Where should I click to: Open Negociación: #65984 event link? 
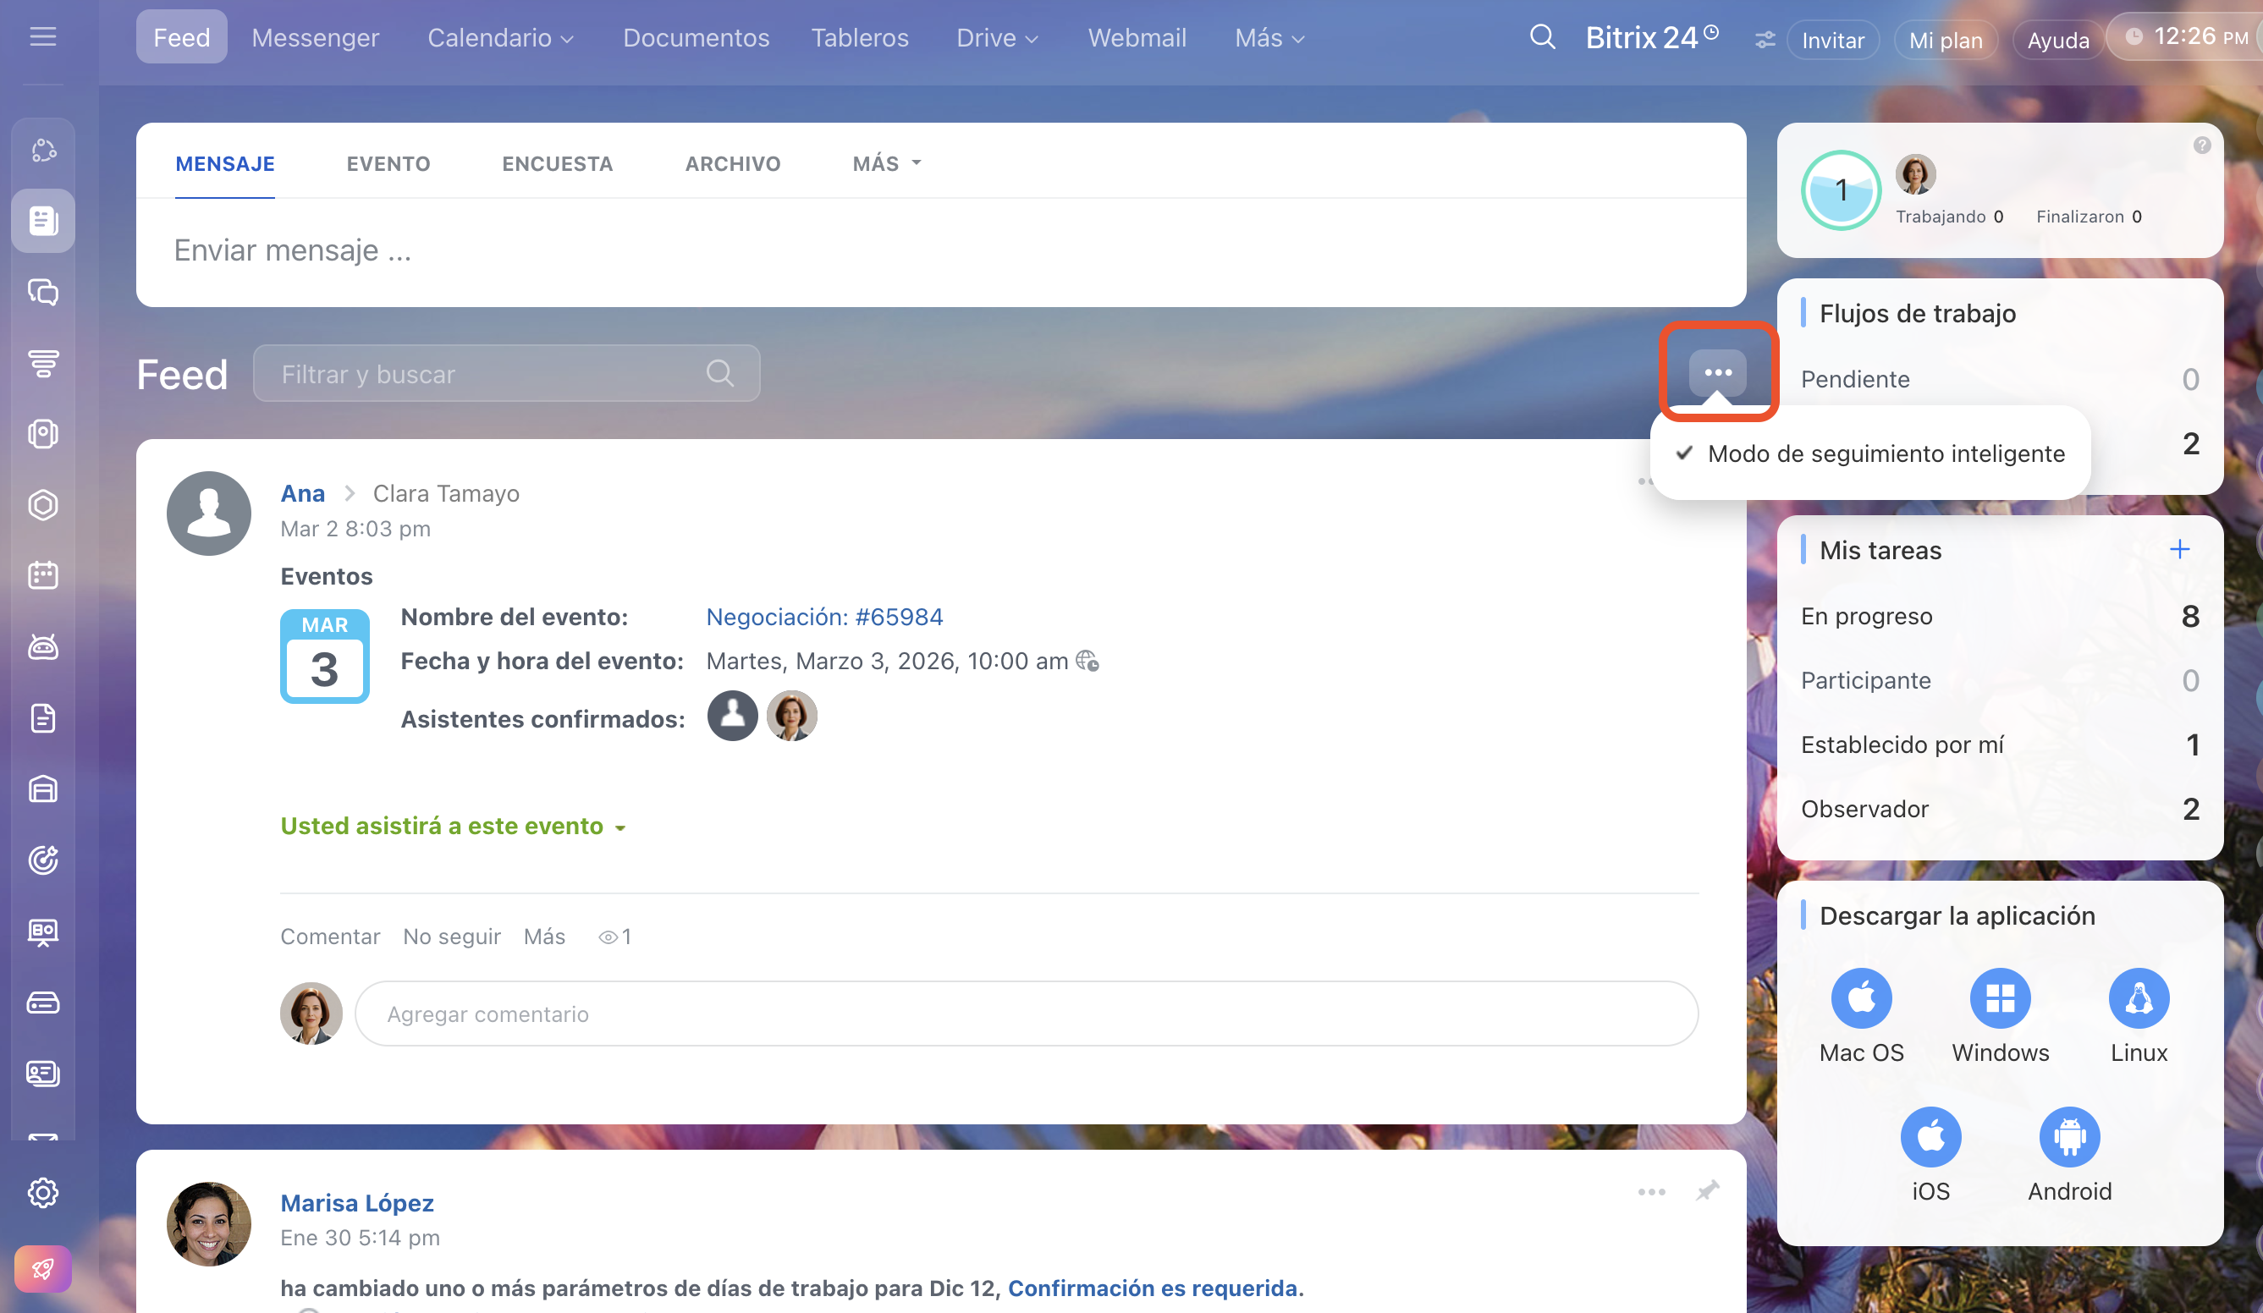point(823,617)
